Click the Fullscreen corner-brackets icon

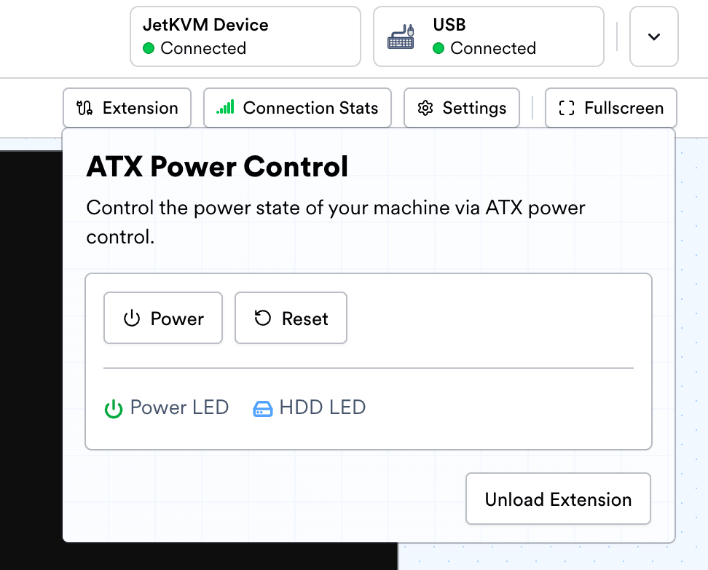click(x=566, y=109)
